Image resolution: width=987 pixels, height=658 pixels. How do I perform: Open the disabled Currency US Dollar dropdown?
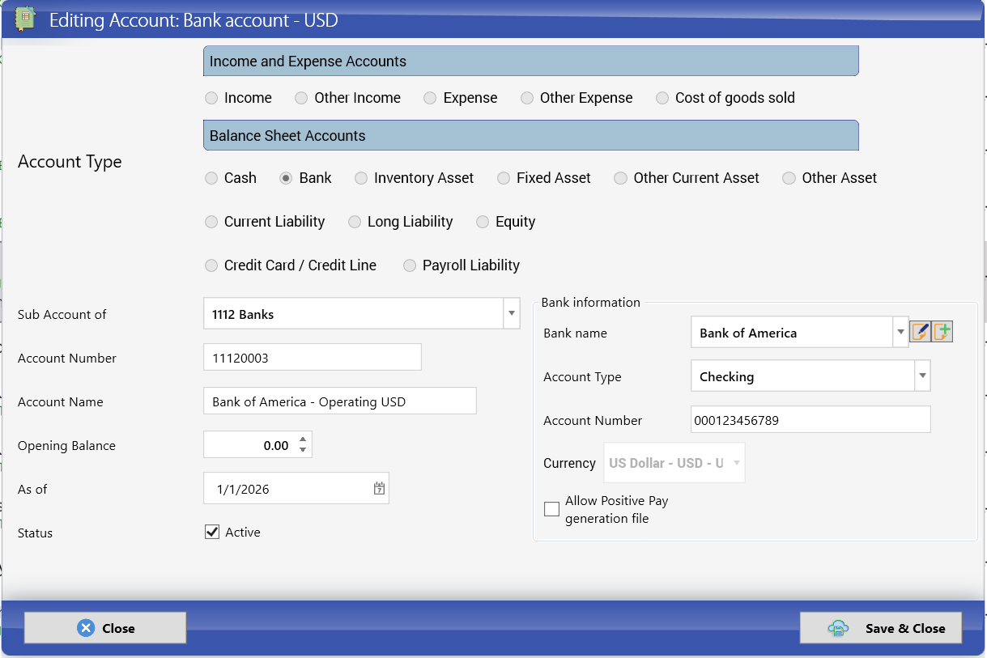click(736, 463)
